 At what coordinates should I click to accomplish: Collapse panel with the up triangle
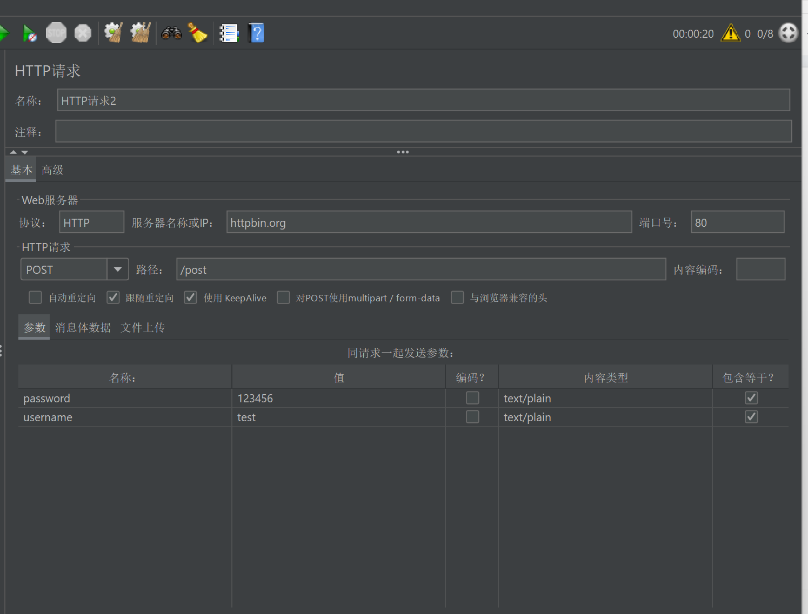[14, 152]
